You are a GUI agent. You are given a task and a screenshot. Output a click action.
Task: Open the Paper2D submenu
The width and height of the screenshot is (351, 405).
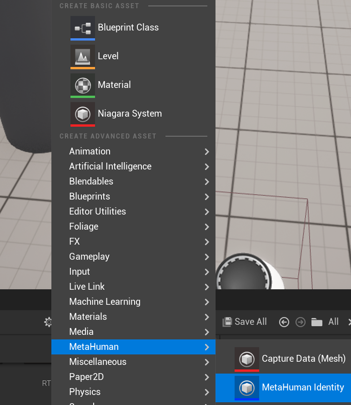click(x=134, y=377)
